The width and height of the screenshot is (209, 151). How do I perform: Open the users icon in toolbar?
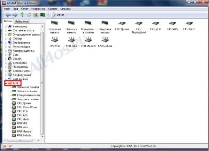click(x=36, y=15)
